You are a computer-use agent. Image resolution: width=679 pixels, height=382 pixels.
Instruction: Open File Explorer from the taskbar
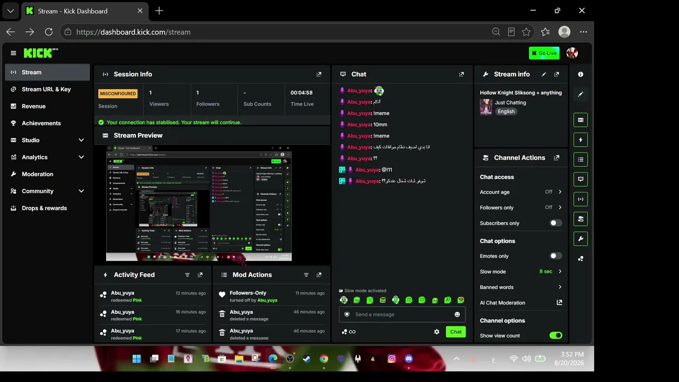coord(239,359)
